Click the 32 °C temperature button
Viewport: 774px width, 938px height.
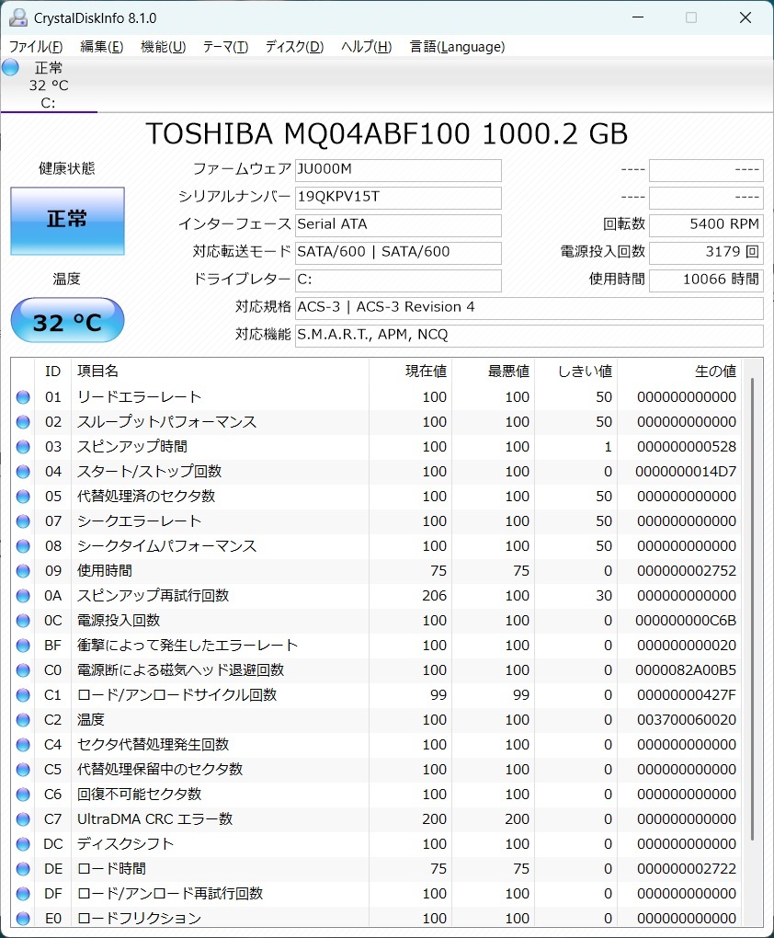(68, 321)
